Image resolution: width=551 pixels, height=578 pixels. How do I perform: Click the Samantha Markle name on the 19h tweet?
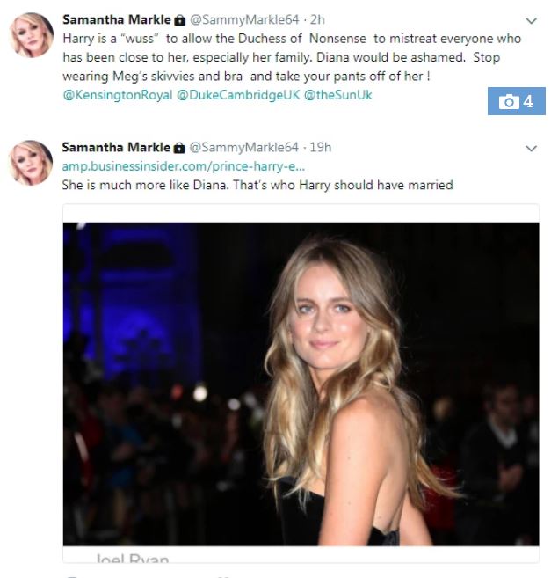(116, 147)
